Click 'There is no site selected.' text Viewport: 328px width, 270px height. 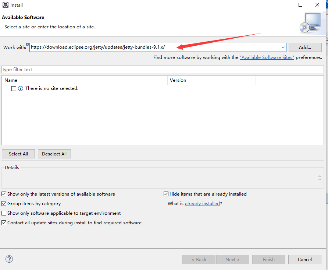point(52,88)
